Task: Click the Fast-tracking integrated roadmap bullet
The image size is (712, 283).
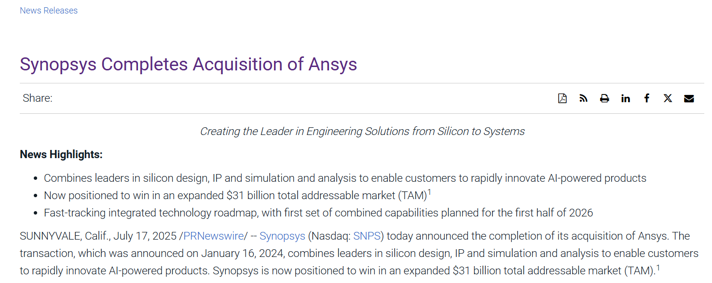Action: [x=318, y=213]
